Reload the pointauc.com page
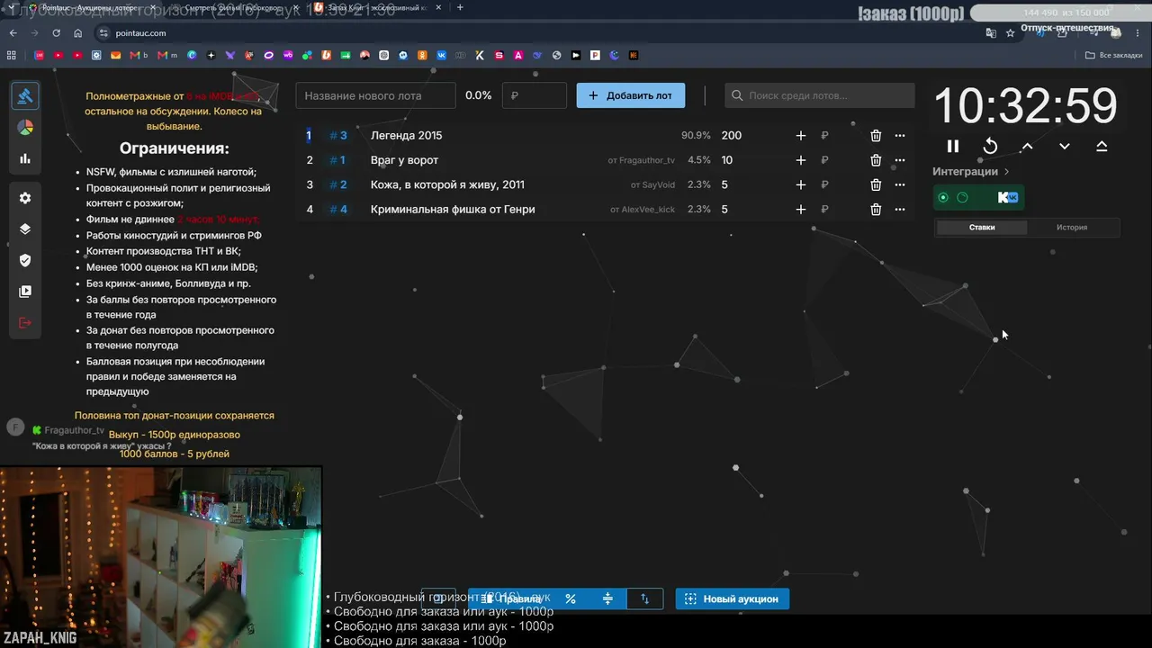Screen dimensions: 1152x648 point(57,33)
